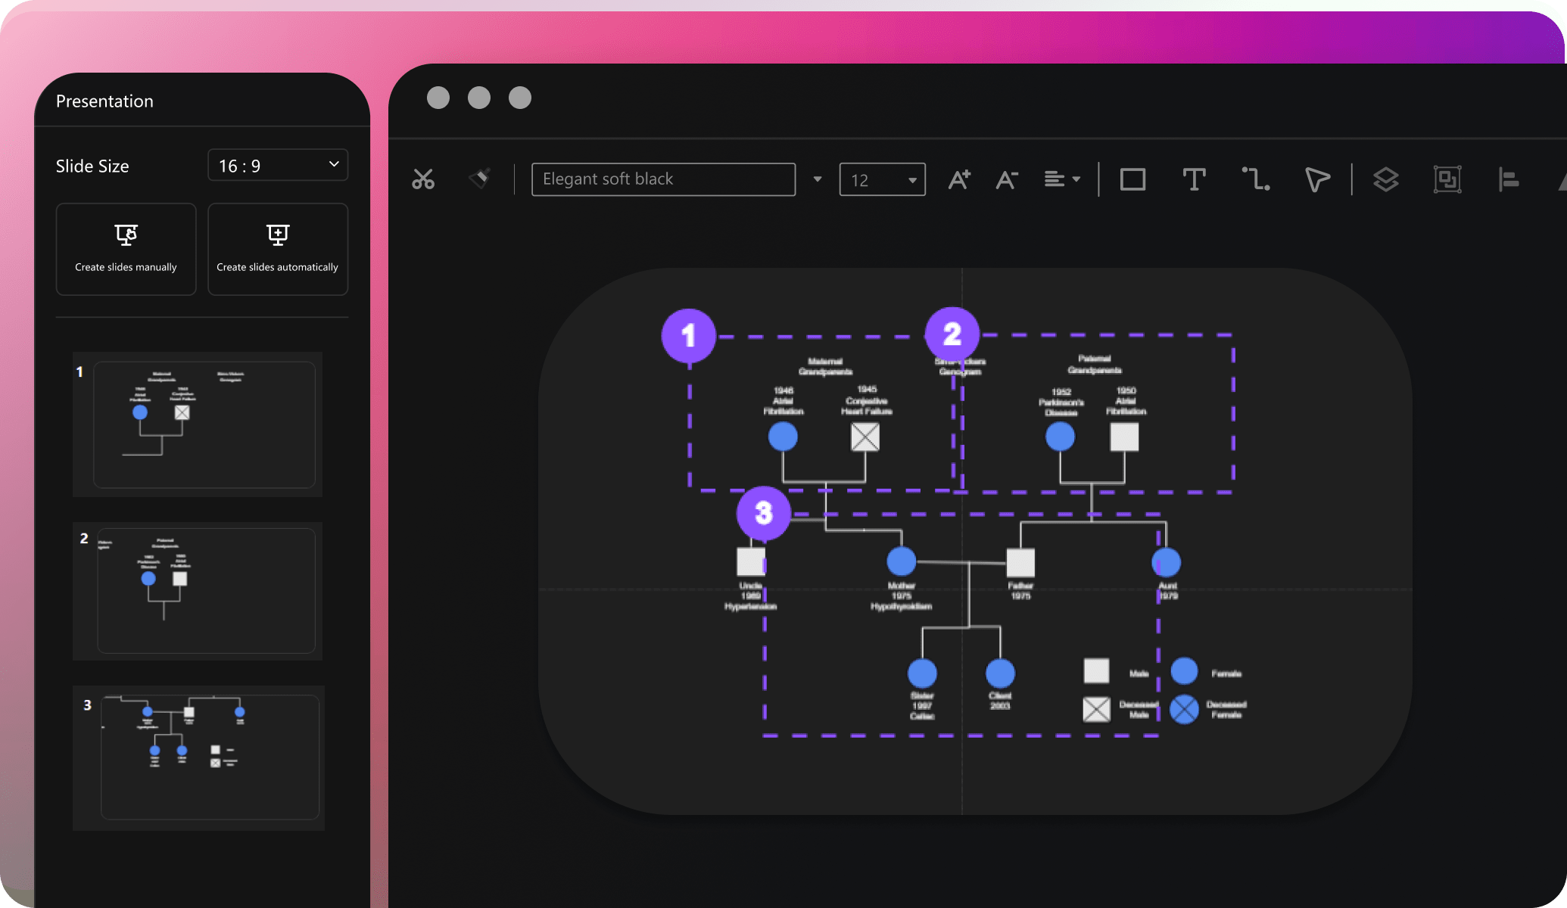Expand the font name dropdown menu
The height and width of the screenshot is (908, 1567).
pyautogui.click(x=818, y=179)
